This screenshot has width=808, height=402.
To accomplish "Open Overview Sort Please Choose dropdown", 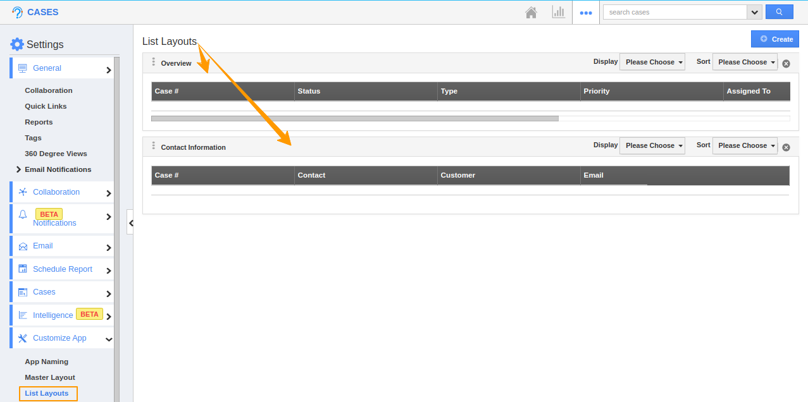I will 745,62.
